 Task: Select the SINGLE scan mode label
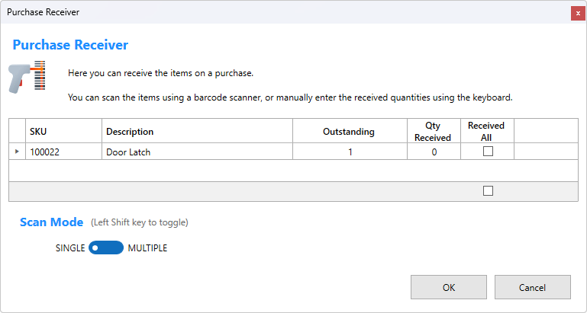(x=70, y=248)
